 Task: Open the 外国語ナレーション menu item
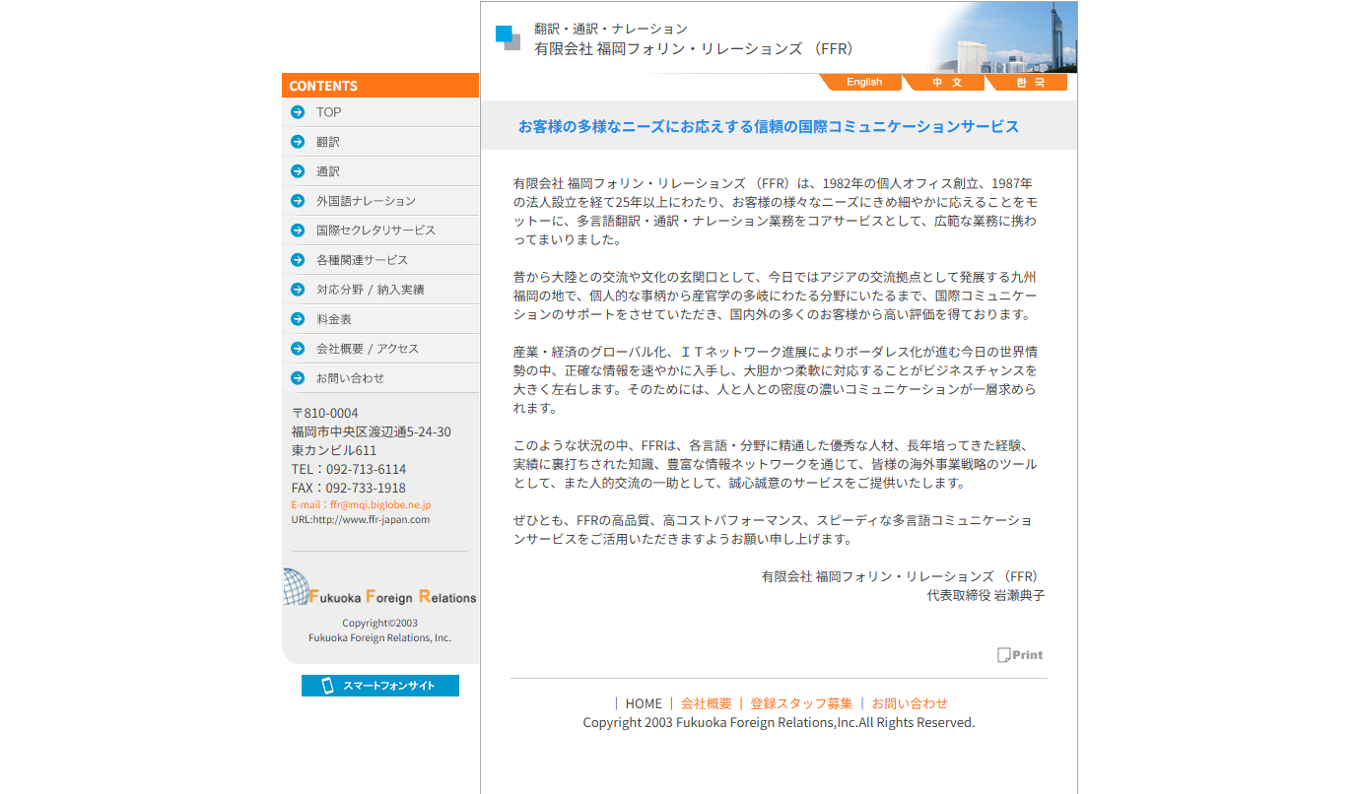[x=380, y=201]
